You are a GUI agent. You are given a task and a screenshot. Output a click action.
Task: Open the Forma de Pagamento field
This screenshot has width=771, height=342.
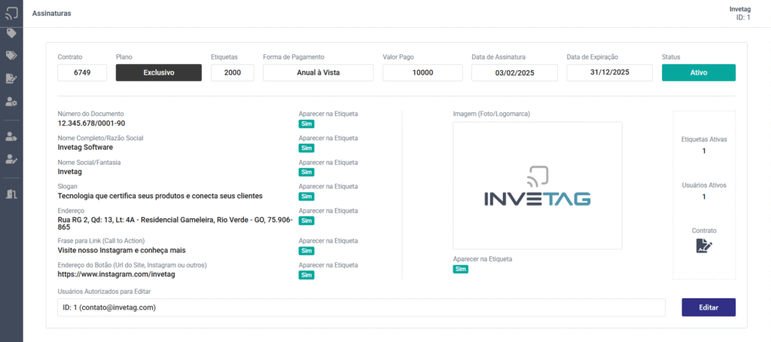(318, 73)
